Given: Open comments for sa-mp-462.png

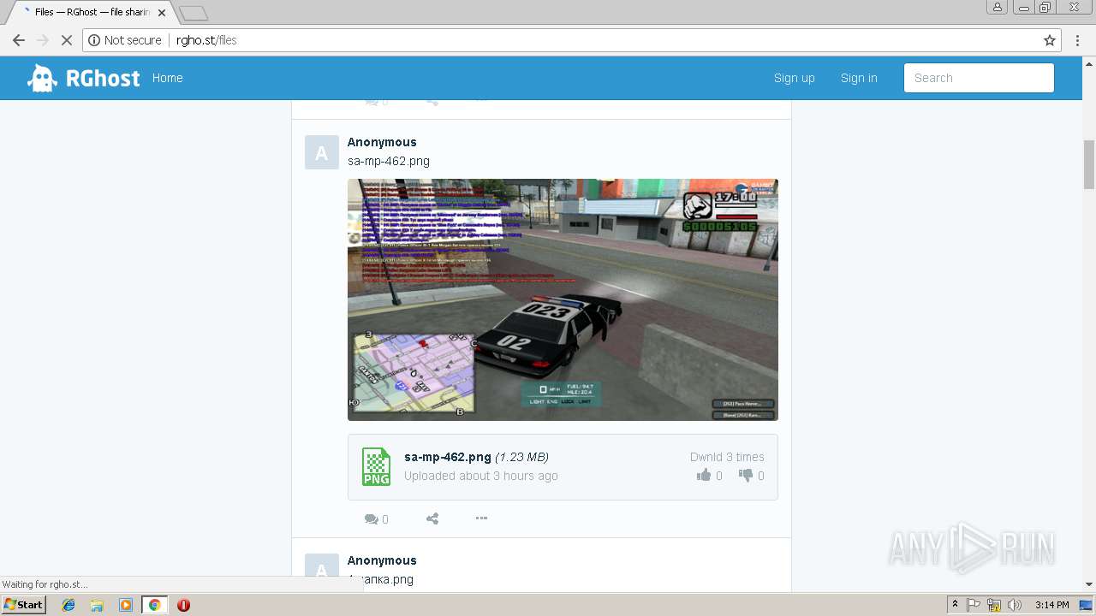Looking at the screenshot, I should (376, 518).
